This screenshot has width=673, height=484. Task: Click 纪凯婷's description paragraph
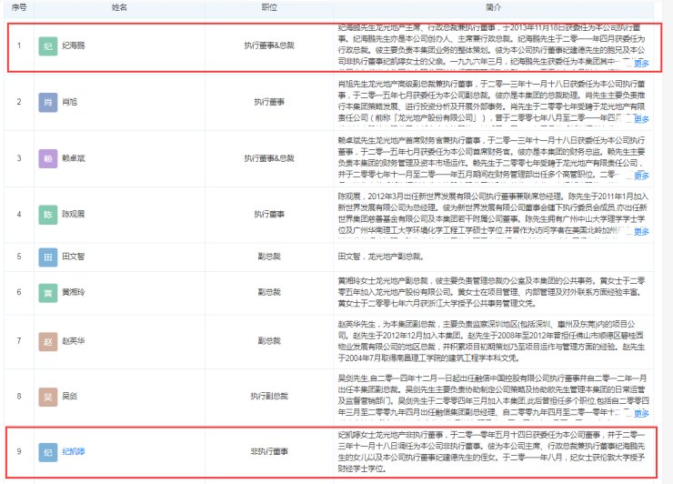(x=491, y=451)
